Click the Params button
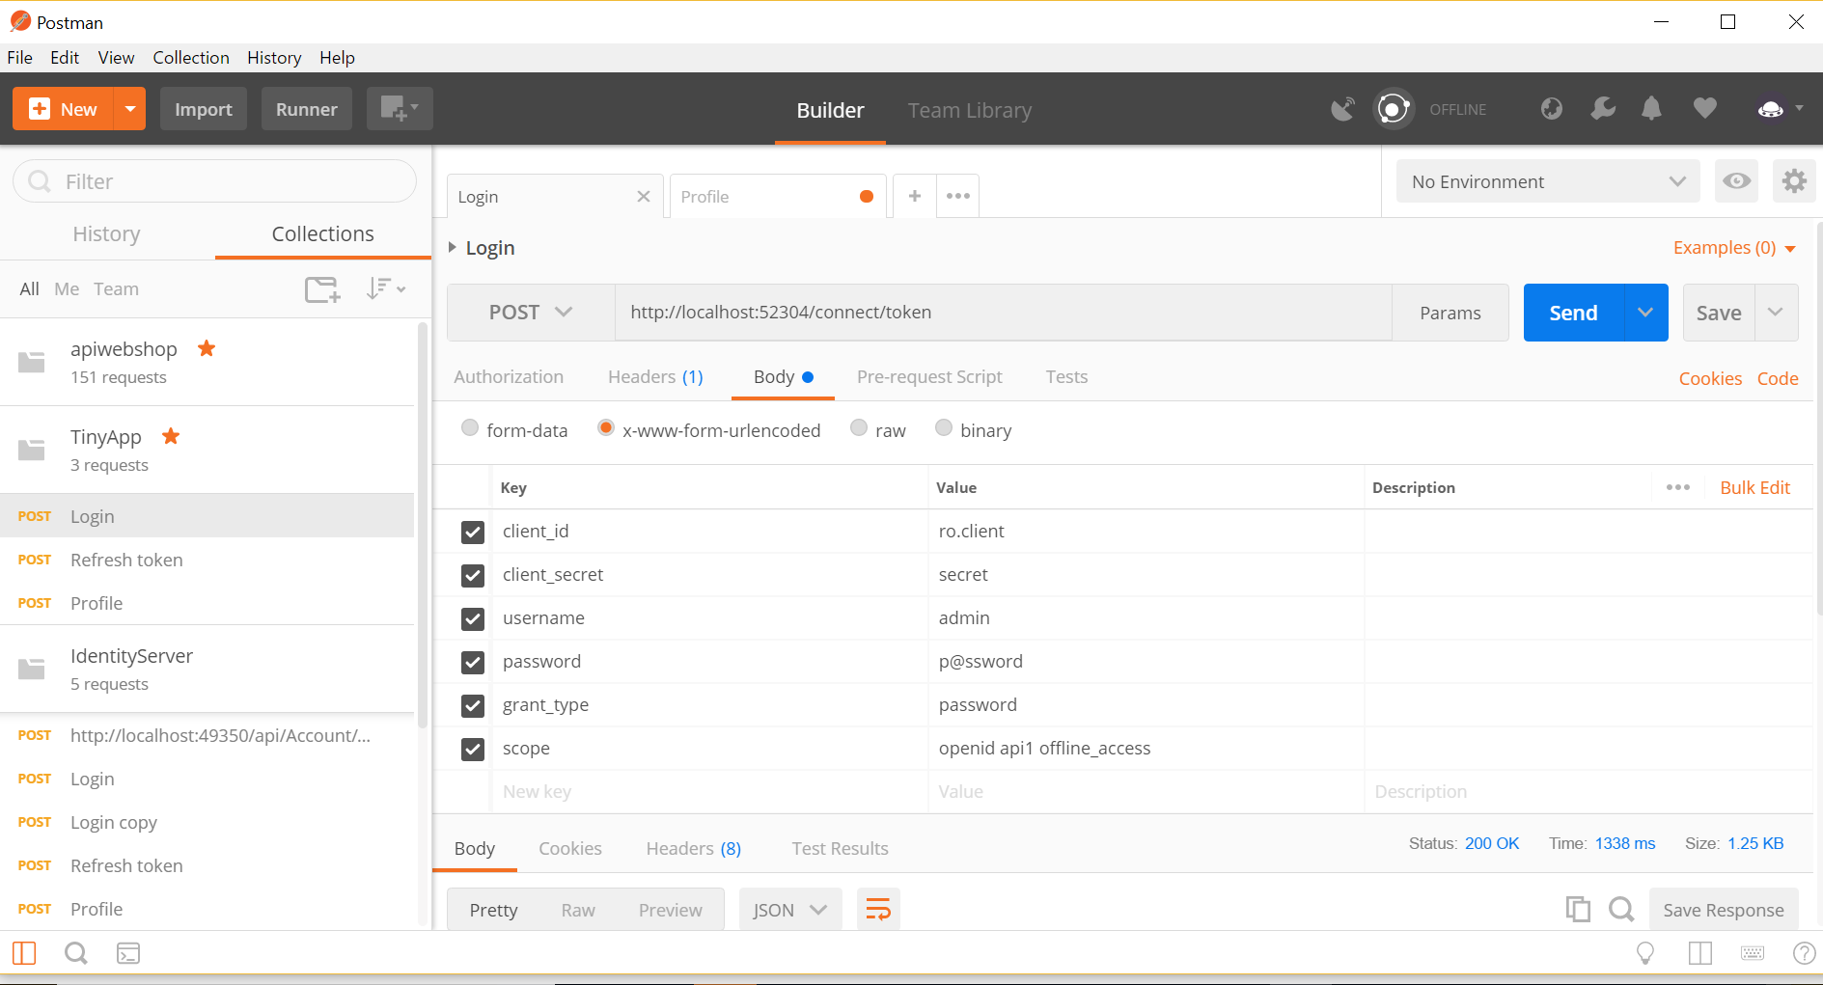The height and width of the screenshot is (985, 1823). click(x=1450, y=313)
